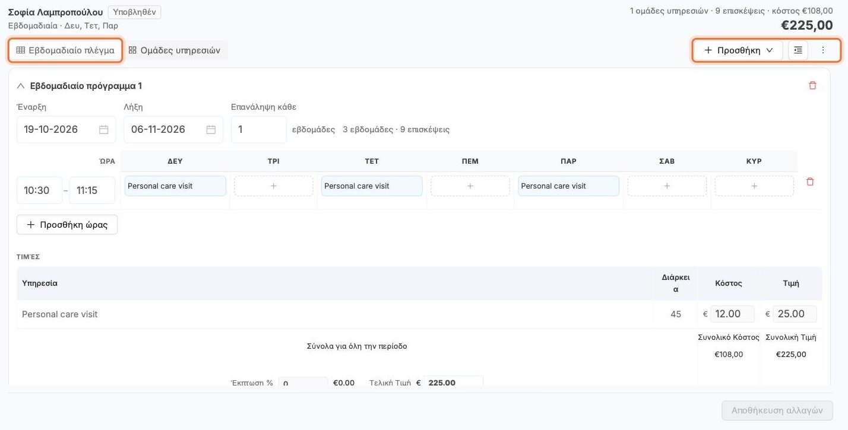The width and height of the screenshot is (848, 430).
Task: Open the calendar picker for Λήξη date
Action: tap(211, 129)
